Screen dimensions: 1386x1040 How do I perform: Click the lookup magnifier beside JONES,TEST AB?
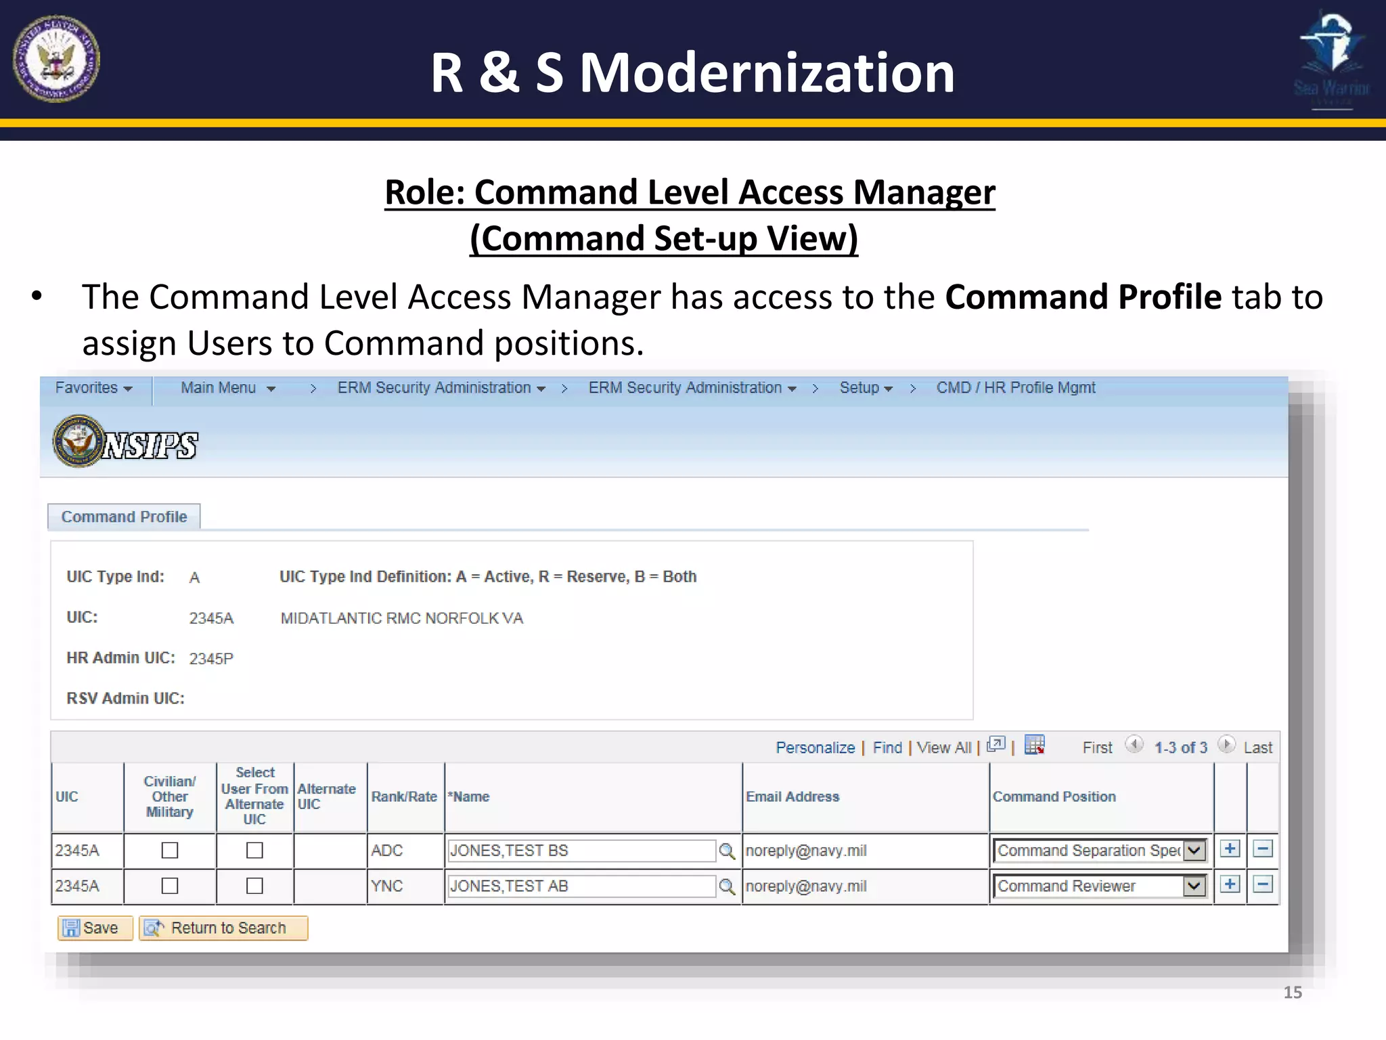[727, 886]
